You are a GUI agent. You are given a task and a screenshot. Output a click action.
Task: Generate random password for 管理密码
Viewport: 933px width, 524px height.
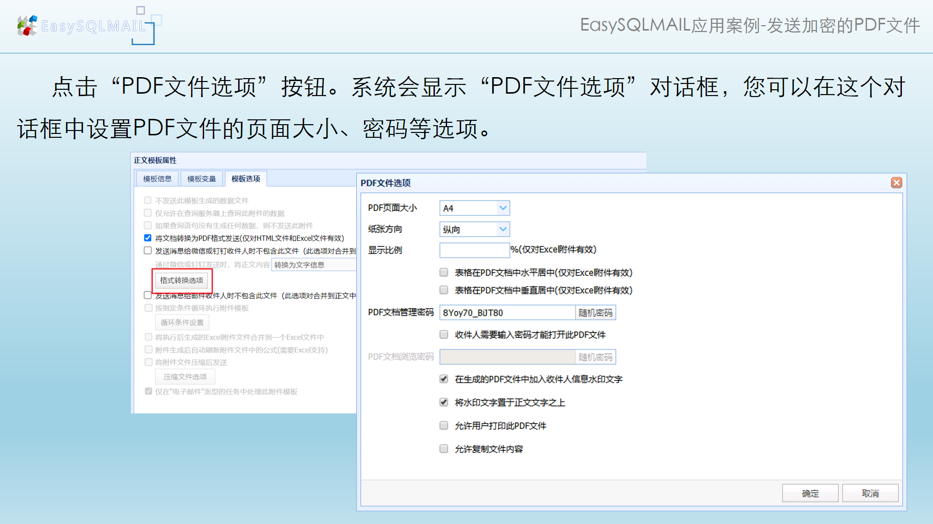pos(595,312)
